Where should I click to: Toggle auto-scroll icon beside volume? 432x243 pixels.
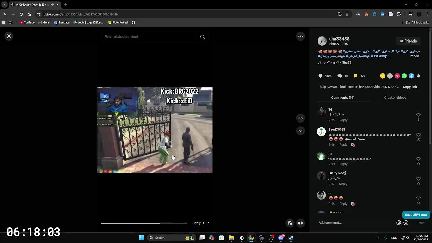[290, 223]
